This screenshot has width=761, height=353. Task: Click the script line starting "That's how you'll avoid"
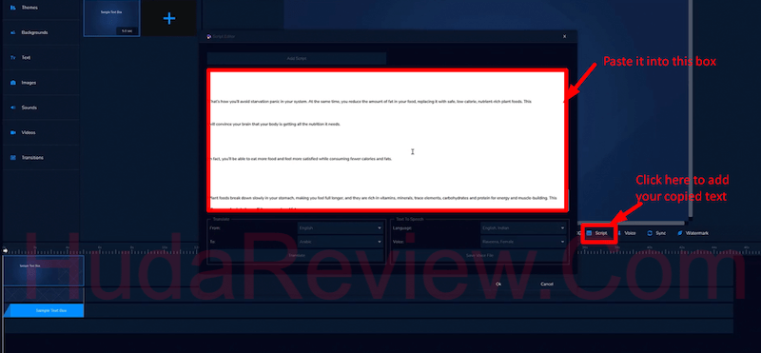click(371, 102)
